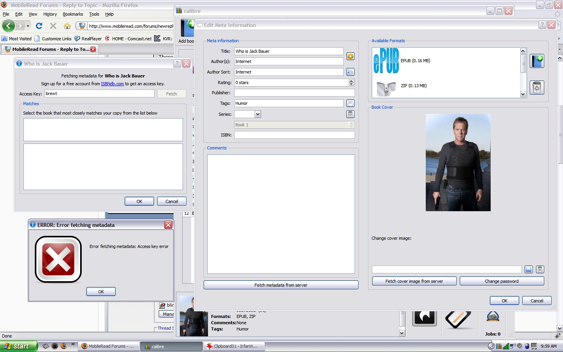Switch to calibre in the taskbar
563x352 pixels.
coord(172,346)
